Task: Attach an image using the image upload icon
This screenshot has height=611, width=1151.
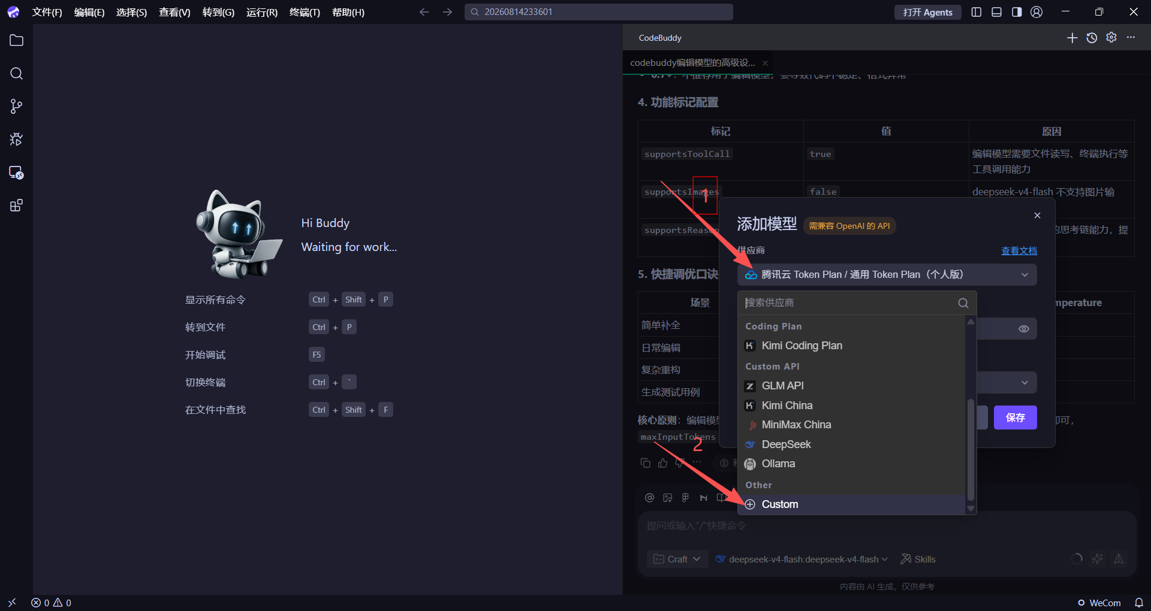Action: coord(668,498)
